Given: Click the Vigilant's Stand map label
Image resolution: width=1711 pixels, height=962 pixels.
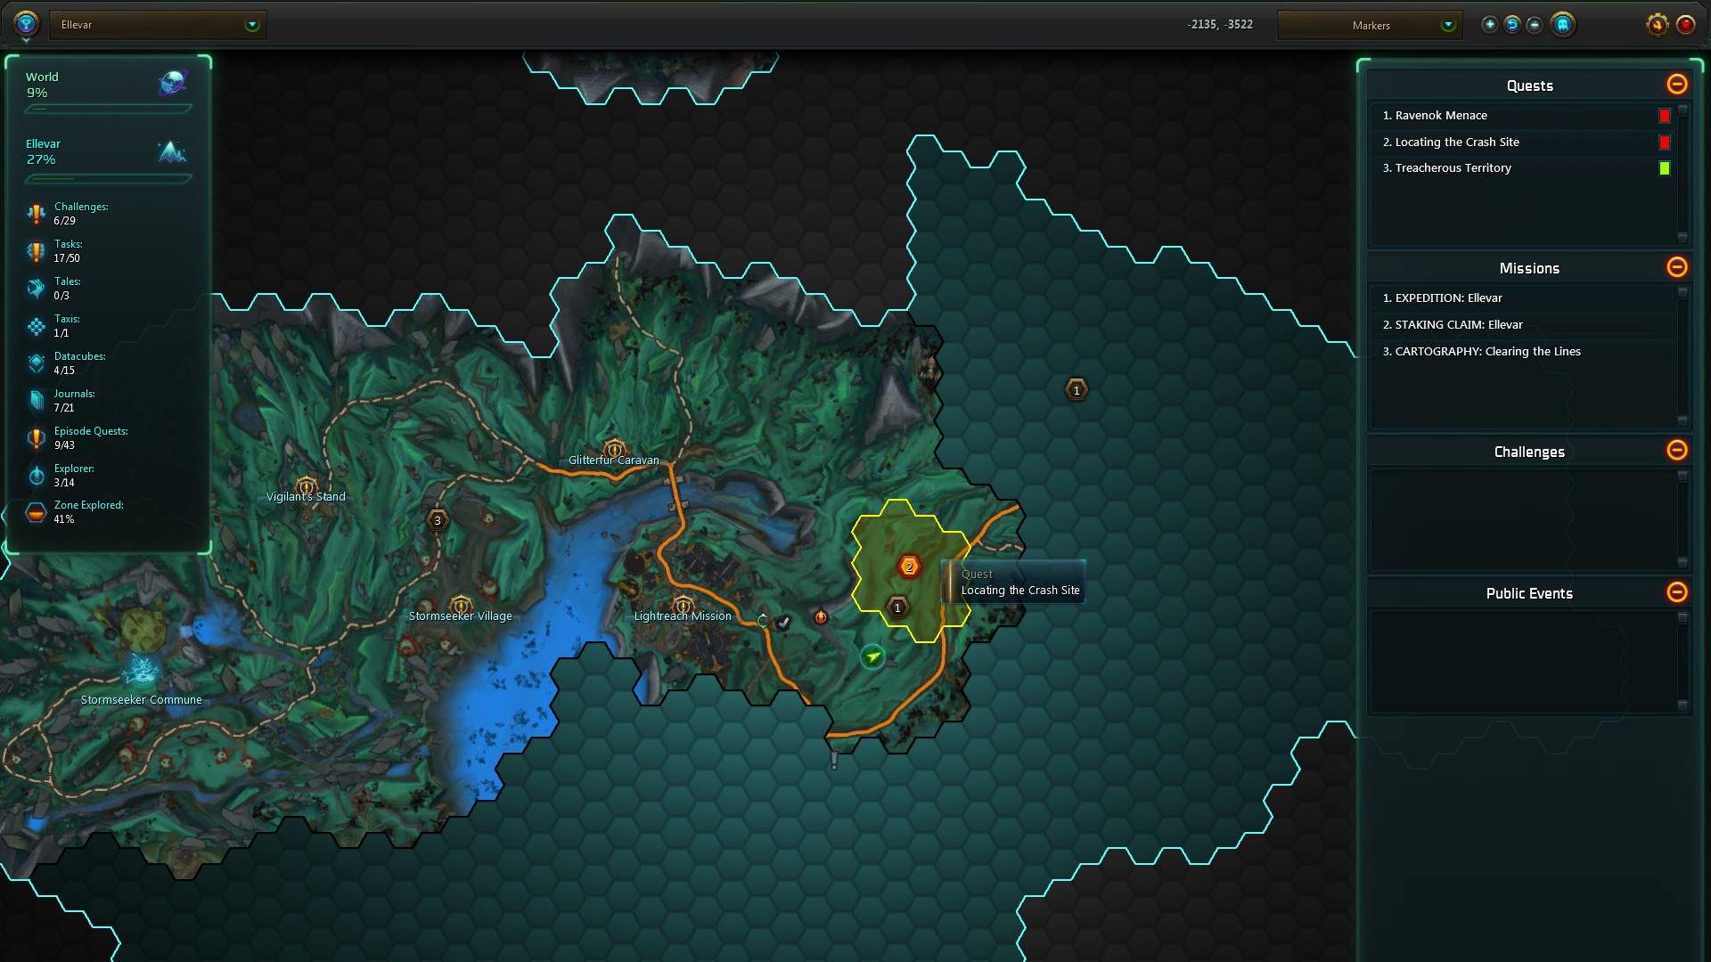Looking at the screenshot, I should coord(306,497).
